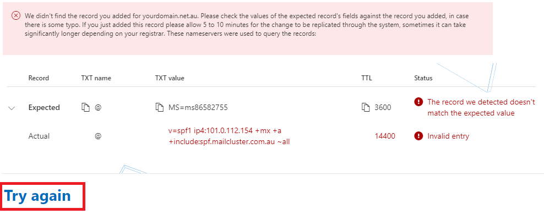Select the Status column header
Screen dimensions: 544x214
pyautogui.click(x=423, y=78)
